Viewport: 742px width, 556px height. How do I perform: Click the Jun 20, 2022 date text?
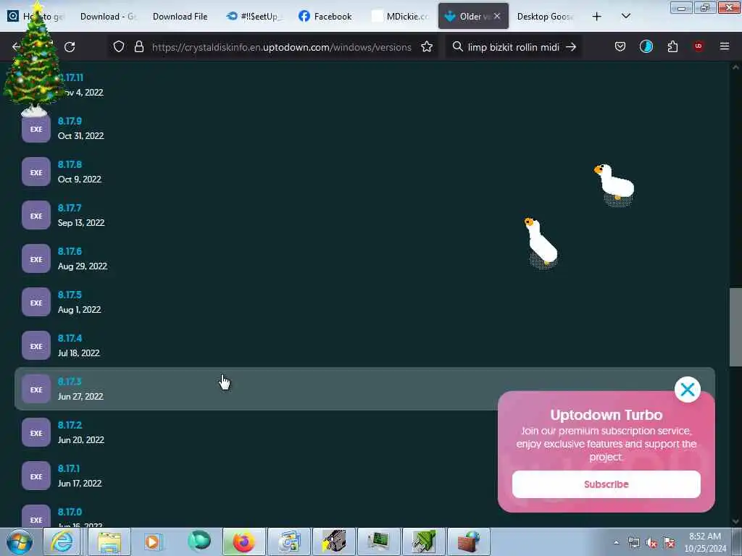pyautogui.click(x=81, y=439)
